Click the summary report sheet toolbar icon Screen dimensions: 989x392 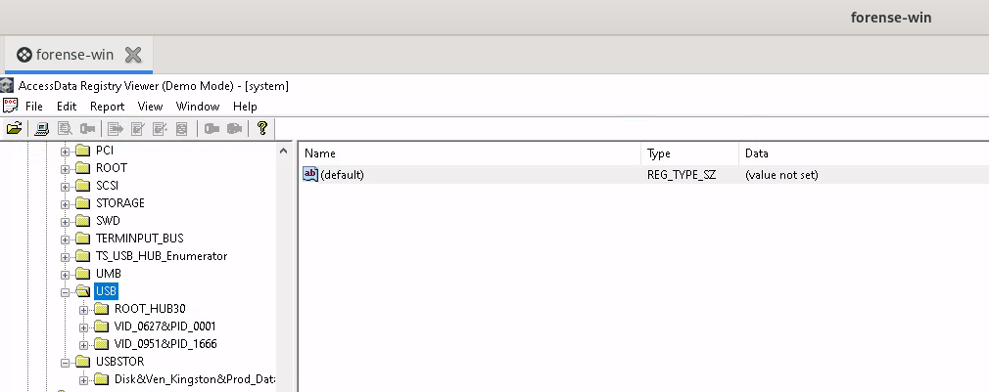pos(182,129)
